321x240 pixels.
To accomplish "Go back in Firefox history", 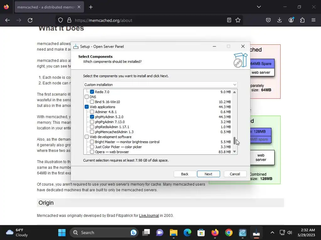I will click(x=8, y=20).
